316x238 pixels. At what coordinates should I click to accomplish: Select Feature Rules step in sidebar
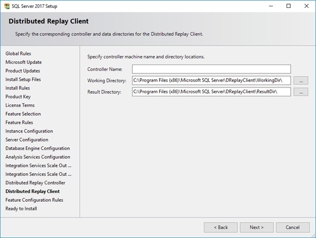[x=19, y=122]
